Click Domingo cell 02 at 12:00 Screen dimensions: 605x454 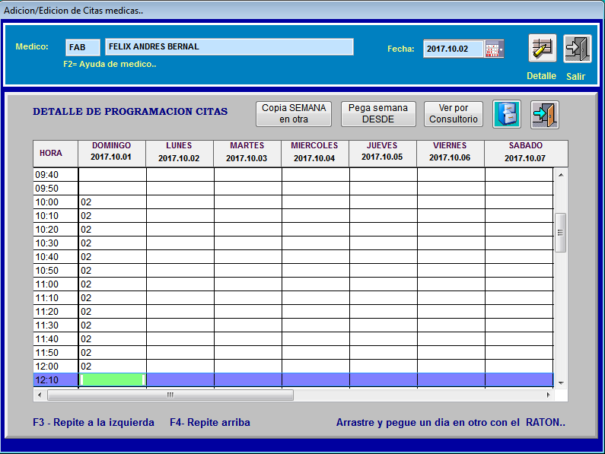pyautogui.click(x=113, y=367)
